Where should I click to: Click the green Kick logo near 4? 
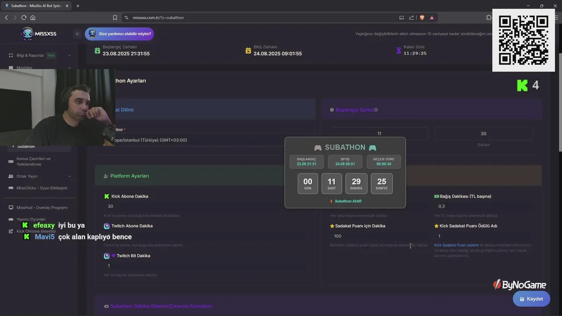[522, 85]
